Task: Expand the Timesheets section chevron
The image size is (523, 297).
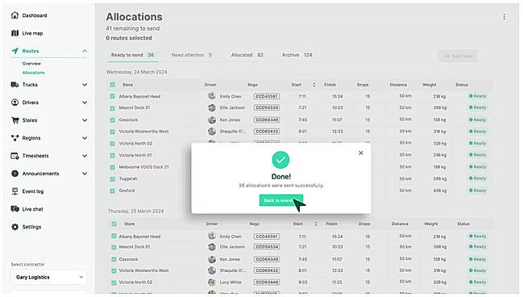Action: [85, 156]
